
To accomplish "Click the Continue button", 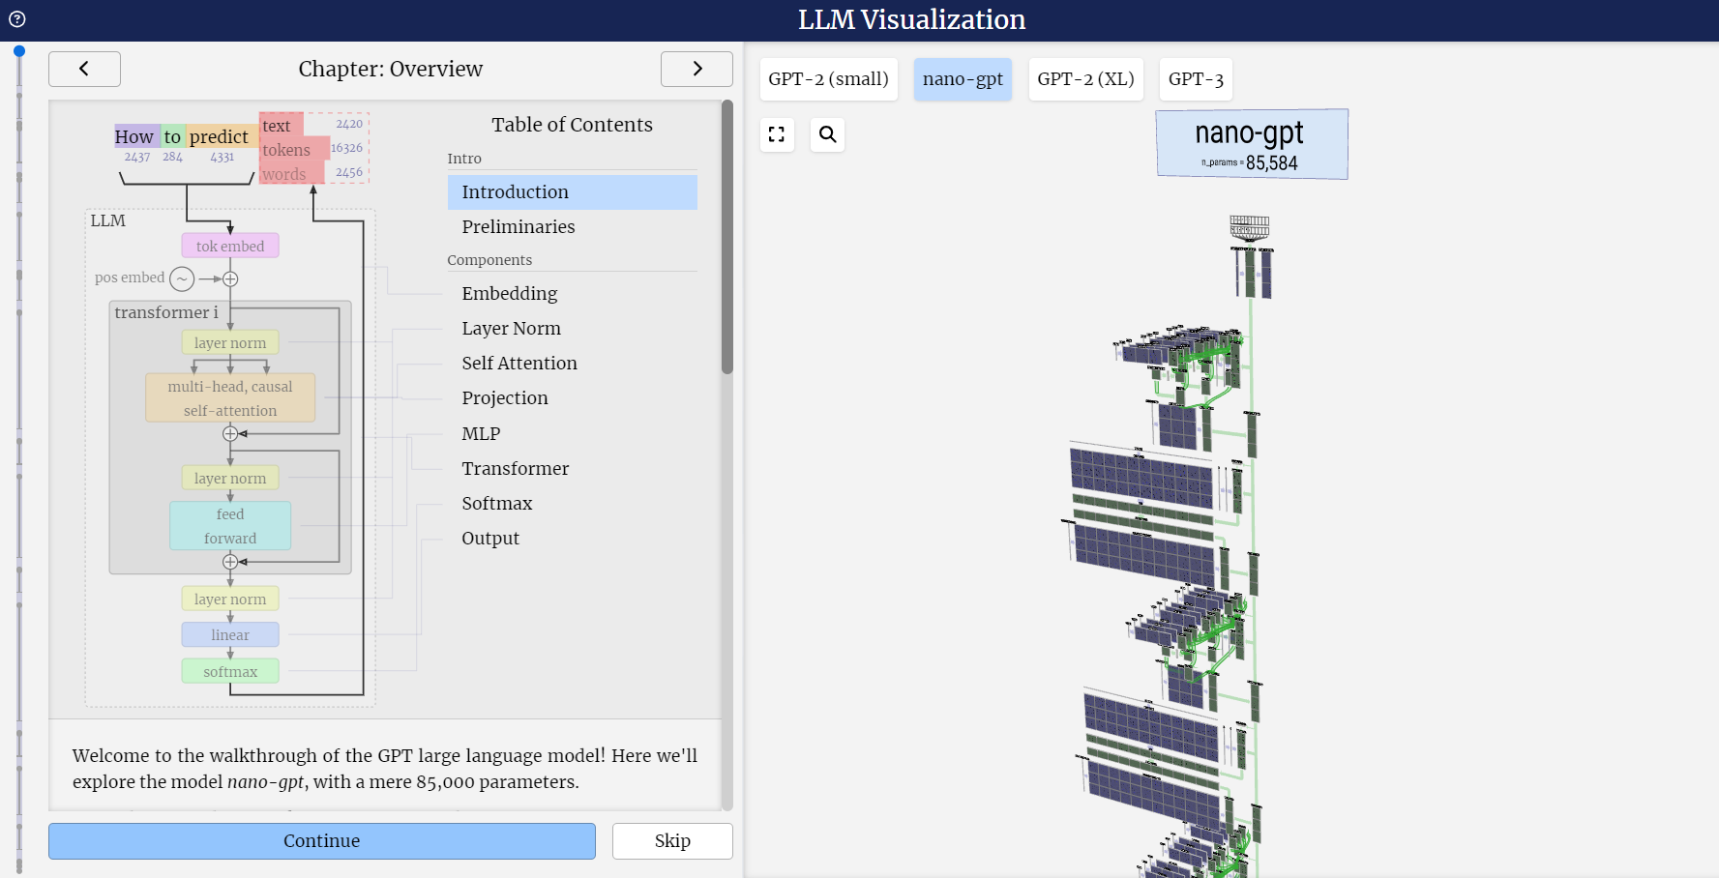I will point(322,841).
